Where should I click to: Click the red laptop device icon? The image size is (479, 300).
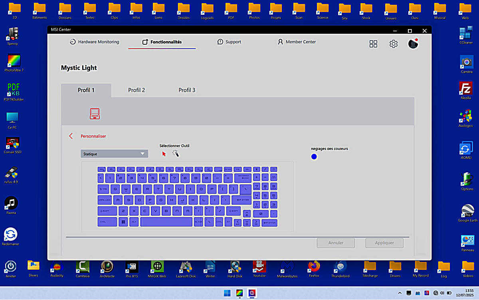pyautogui.click(x=95, y=114)
